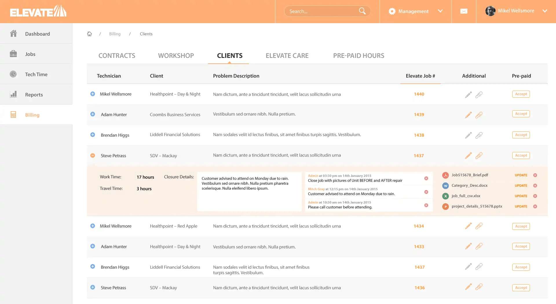Remove the project_details_515678.pptx attachment
Image resolution: width=556 pixels, height=304 pixels.
(x=535, y=206)
